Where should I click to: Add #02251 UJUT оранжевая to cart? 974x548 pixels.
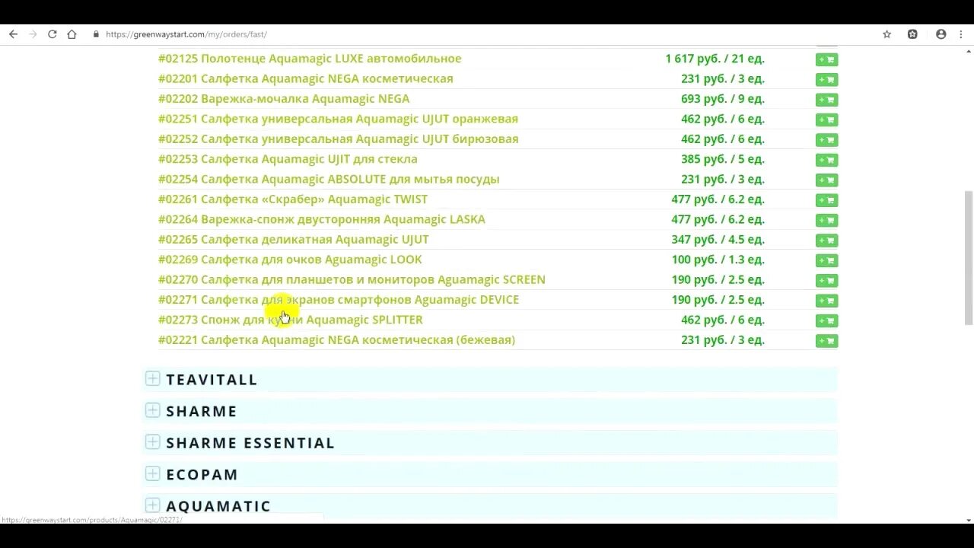tap(826, 119)
